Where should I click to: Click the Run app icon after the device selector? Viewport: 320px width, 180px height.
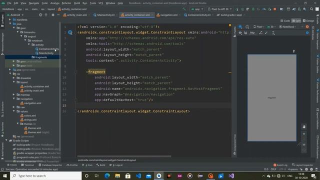(x=236, y=9)
